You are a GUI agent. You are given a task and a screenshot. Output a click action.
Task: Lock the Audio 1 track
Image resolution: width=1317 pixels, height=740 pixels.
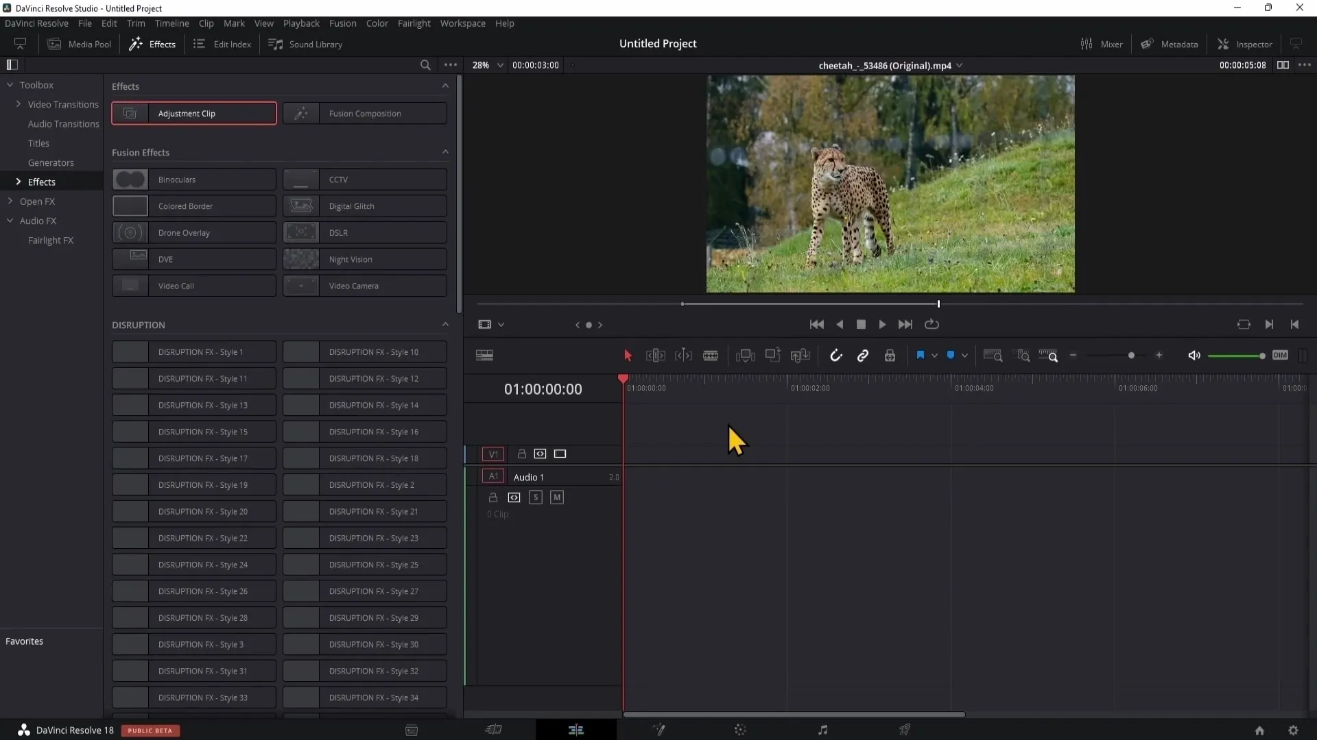(x=493, y=497)
